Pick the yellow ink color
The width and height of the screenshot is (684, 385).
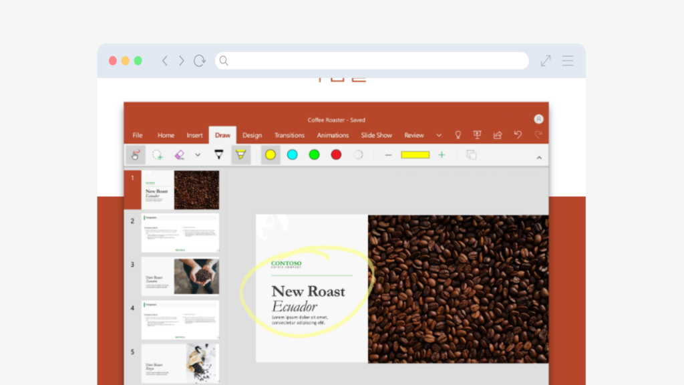tap(271, 154)
